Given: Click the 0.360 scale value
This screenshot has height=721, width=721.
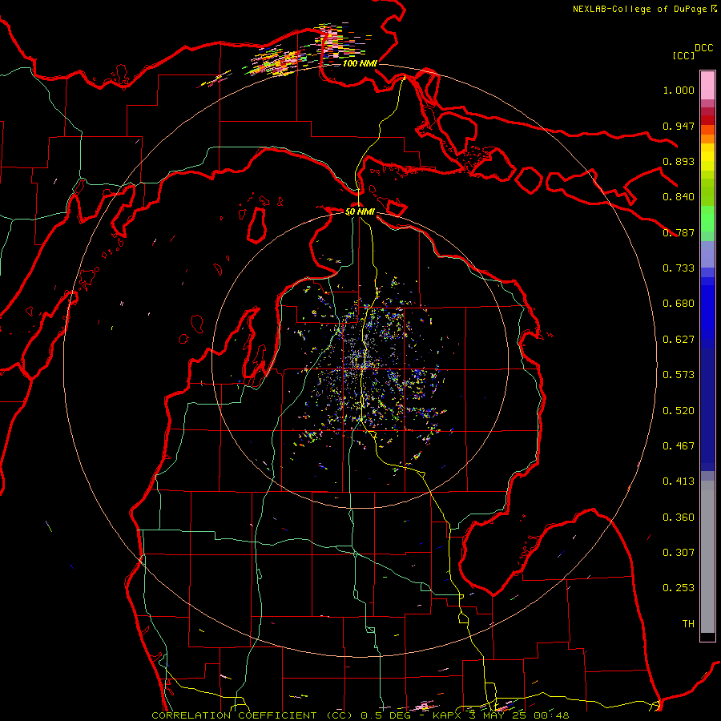Looking at the screenshot, I should 679,518.
